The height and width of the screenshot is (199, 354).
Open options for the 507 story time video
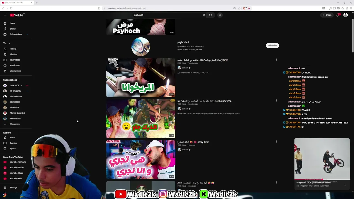(276, 101)
